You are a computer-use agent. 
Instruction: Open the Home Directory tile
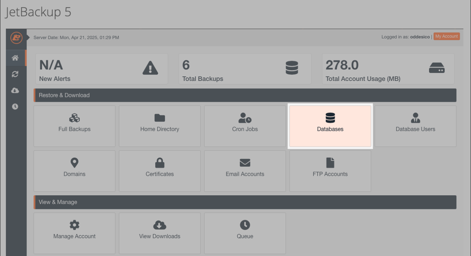[x=160, y=126]
